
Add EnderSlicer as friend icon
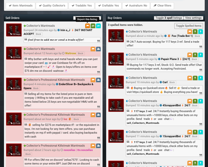click(98, 80)
